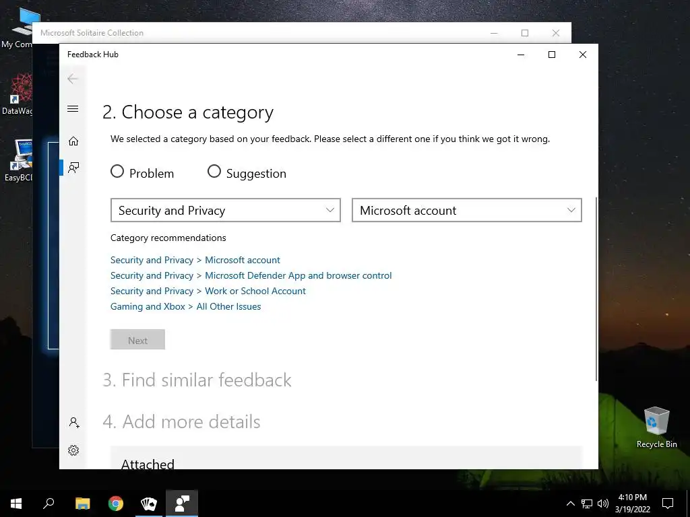This screenshot has width=690, height=517.
Task: Select the EasyBCD desktop shortcut
Action: [18, 160]
